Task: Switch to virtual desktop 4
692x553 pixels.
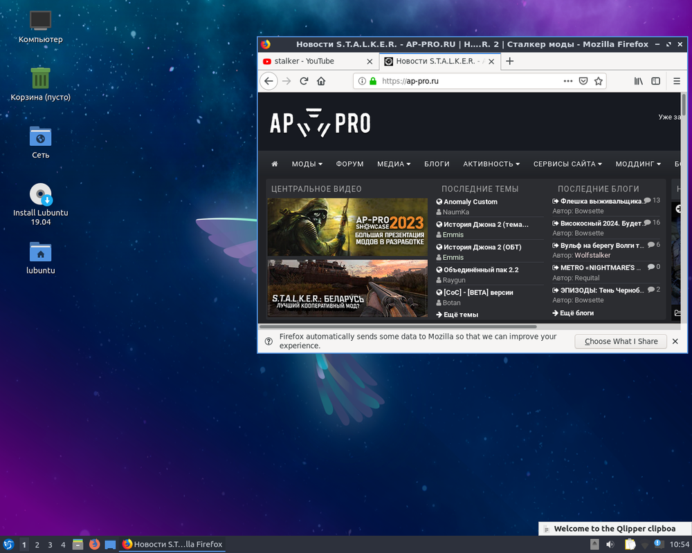Action: coord(63,545)
